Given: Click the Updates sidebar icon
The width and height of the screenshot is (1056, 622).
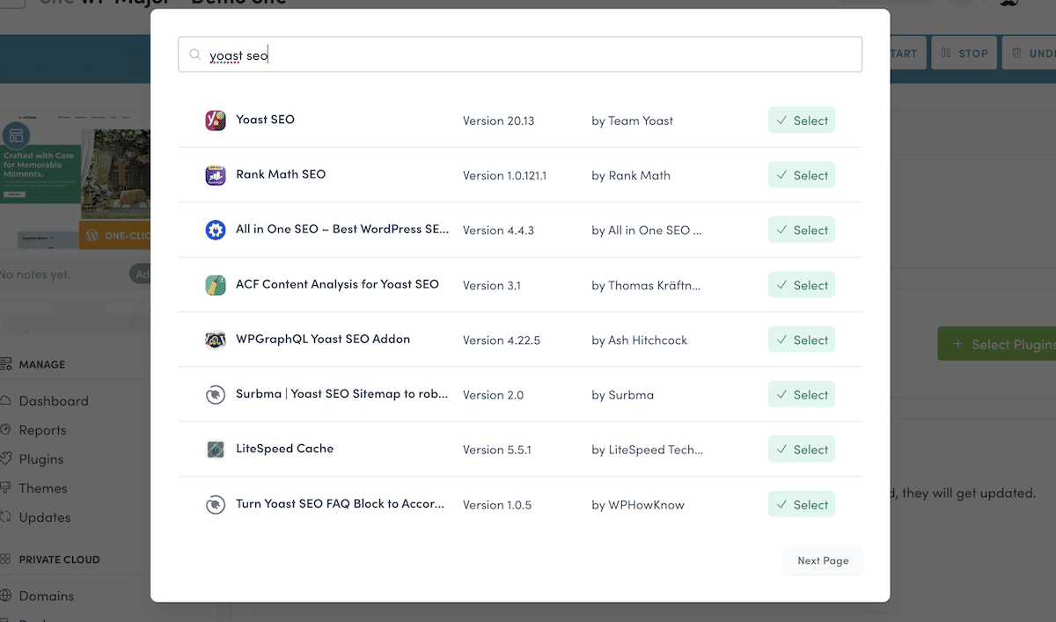Looking at the screenshot, I should tap(5, 516).
